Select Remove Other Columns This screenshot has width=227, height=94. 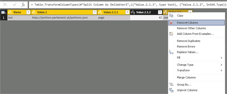coord(196,28)
